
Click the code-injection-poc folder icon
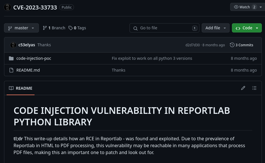pyautogui.click(x=11, y=58)
